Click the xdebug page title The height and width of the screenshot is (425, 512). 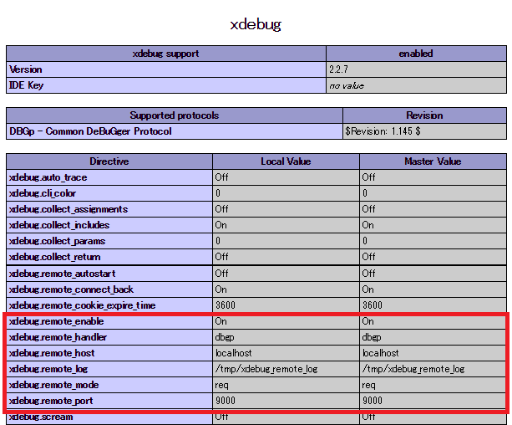[256, 24]
